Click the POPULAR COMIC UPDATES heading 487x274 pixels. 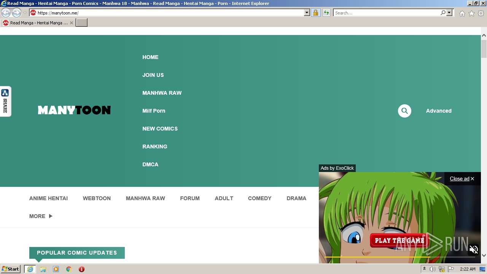(77, 253)
